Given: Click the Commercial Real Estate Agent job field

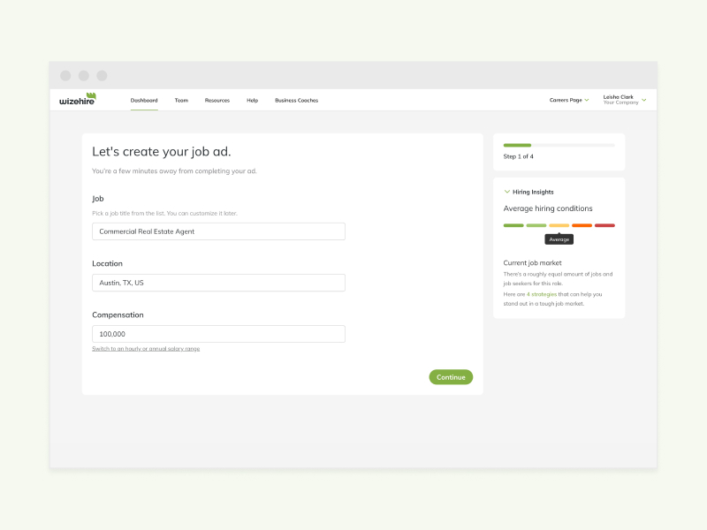Looking at the screenshot, I should point(218,231).
